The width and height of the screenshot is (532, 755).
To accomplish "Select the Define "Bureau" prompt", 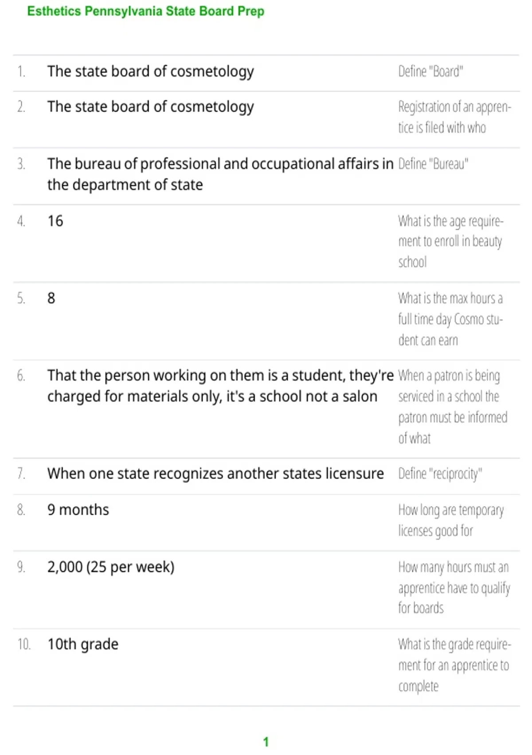I will tap(433, 164).
